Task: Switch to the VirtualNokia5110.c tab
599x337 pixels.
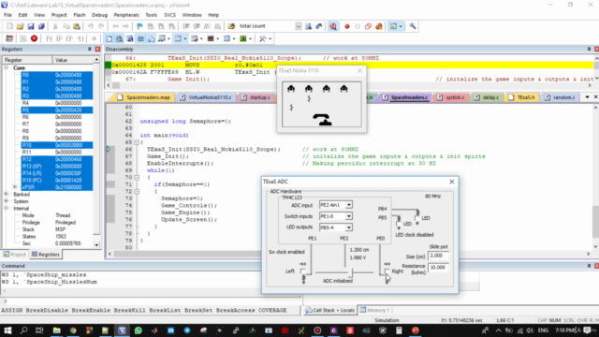Action: [206, 97]
